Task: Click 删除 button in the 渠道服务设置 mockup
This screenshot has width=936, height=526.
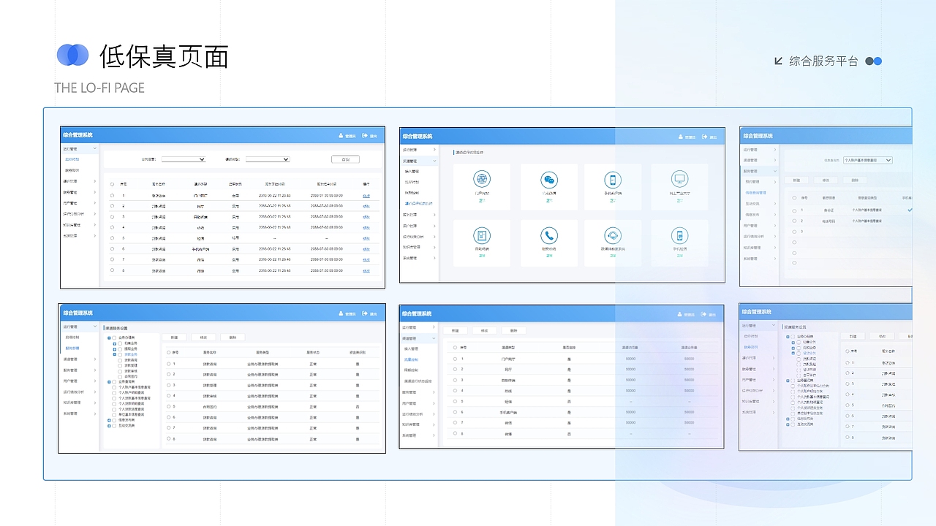Action: pyautogui.click(x=233, y=338)
